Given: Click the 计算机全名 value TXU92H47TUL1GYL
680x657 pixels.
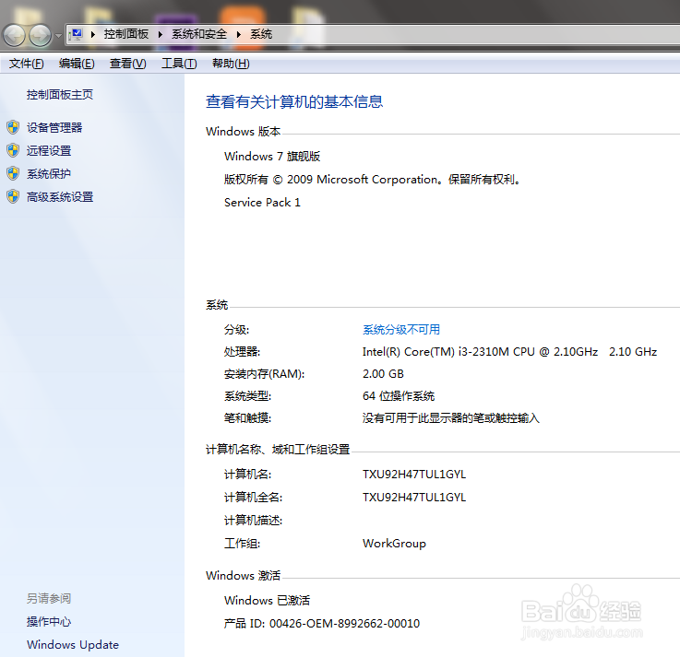Looking at the screenshot, I should click(414, 498).
